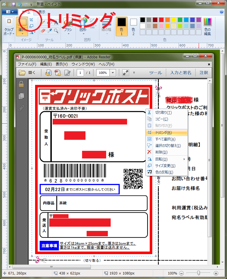Viewport: 227px width, 279px height.
Task: Open the クリップボード paste group
Action: (x=9, y=27)
